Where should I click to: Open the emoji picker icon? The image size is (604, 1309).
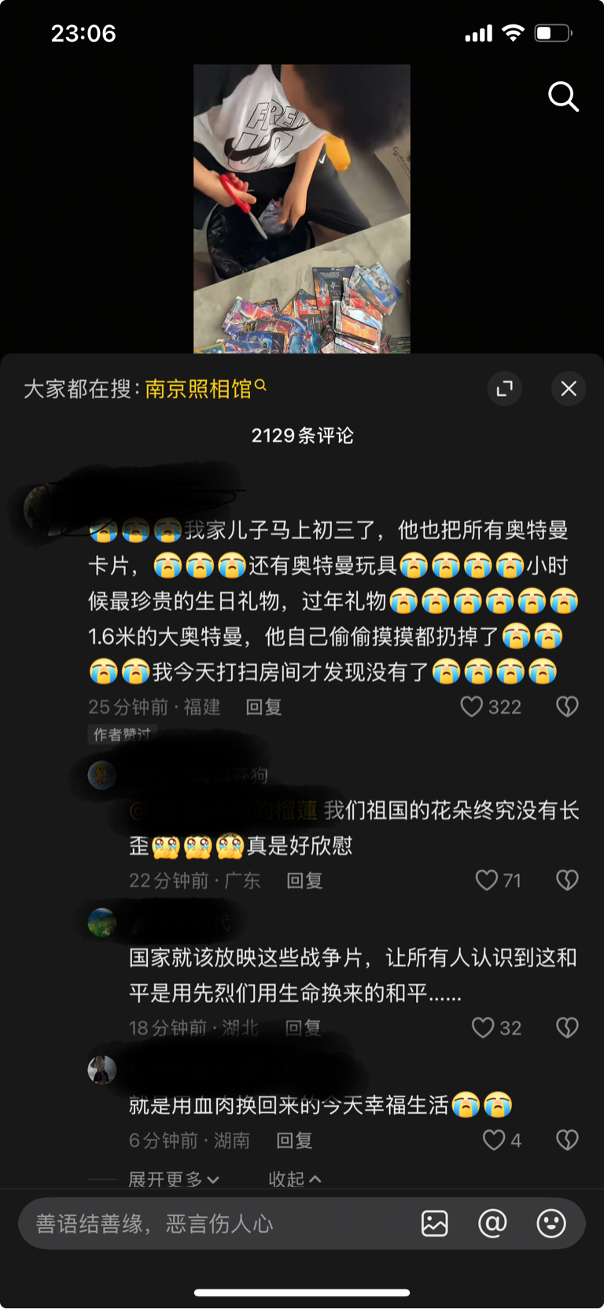[x=551, y=1223]
